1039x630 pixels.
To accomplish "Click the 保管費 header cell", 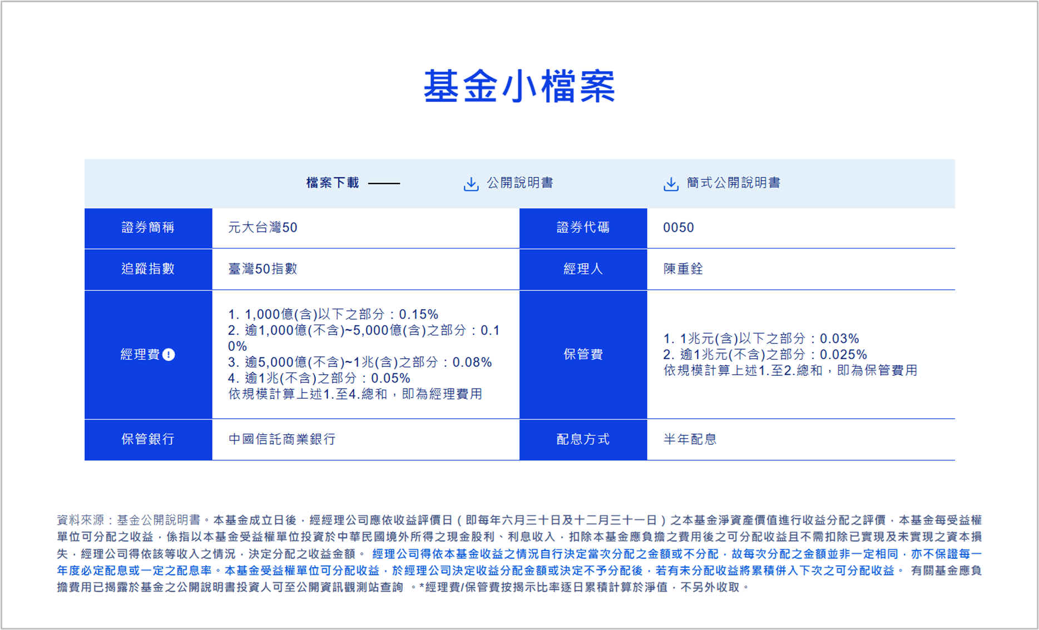I will 583,354.
